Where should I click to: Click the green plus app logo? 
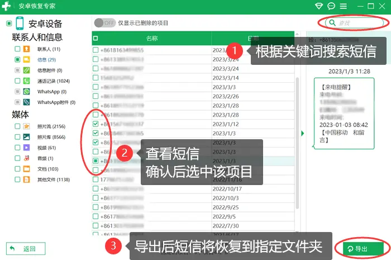[x=6, y=6]
